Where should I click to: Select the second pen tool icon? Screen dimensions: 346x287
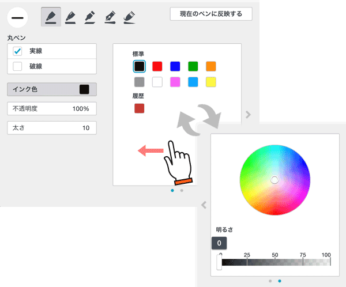[x=70, y=17]
